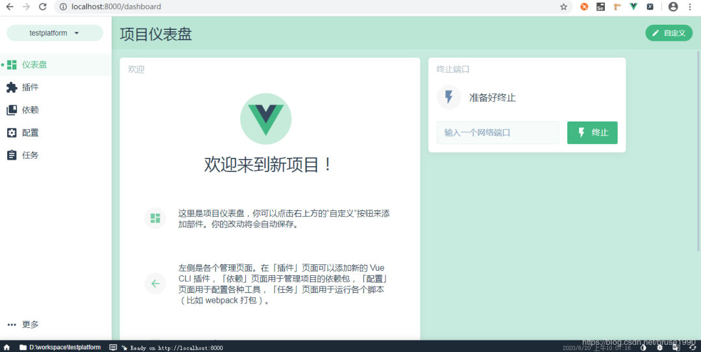Click the bug report icon in status bar
The width and height of the screenshot is (701, 352).
(659, 347)
